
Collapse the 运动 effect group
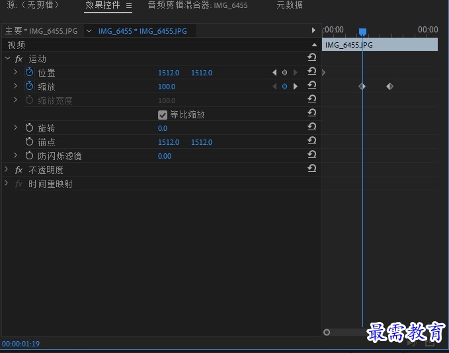8,58
